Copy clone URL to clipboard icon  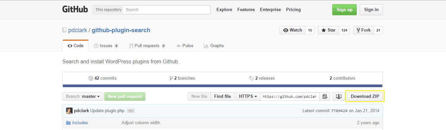pos(325,97)
